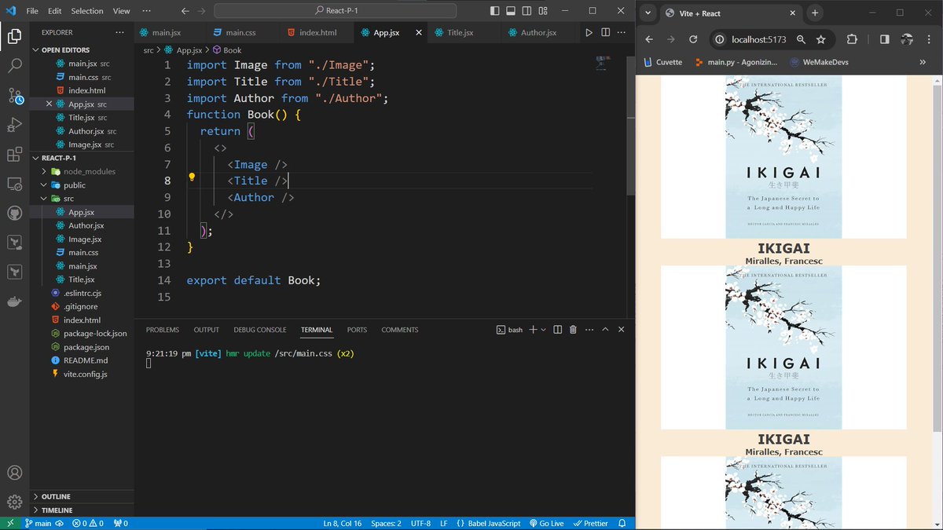Reload the page in Chrome

click(x=693, y=39)
